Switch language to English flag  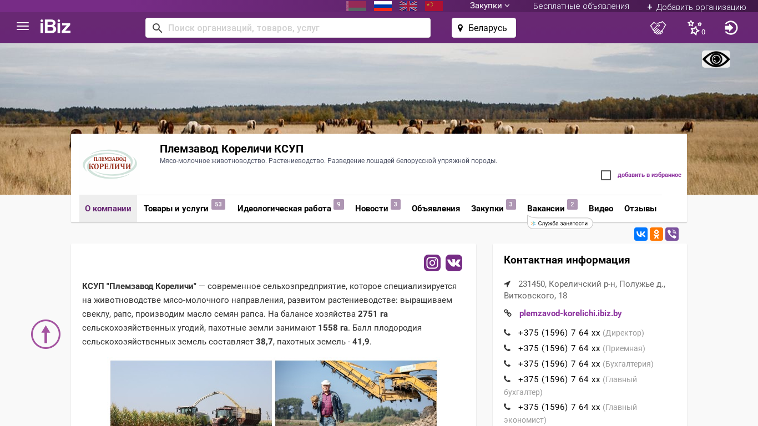coord(408,6)
